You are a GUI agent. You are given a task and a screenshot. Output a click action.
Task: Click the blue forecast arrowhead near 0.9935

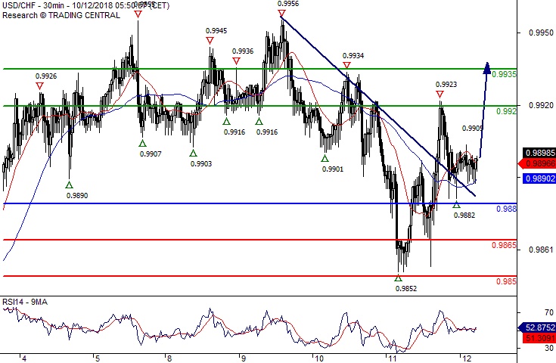tap(487, 68)
